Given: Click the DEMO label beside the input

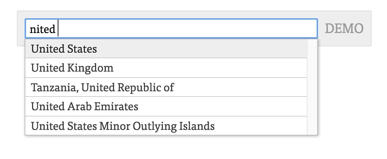Looking at the screenshot, I should point(344,28).
